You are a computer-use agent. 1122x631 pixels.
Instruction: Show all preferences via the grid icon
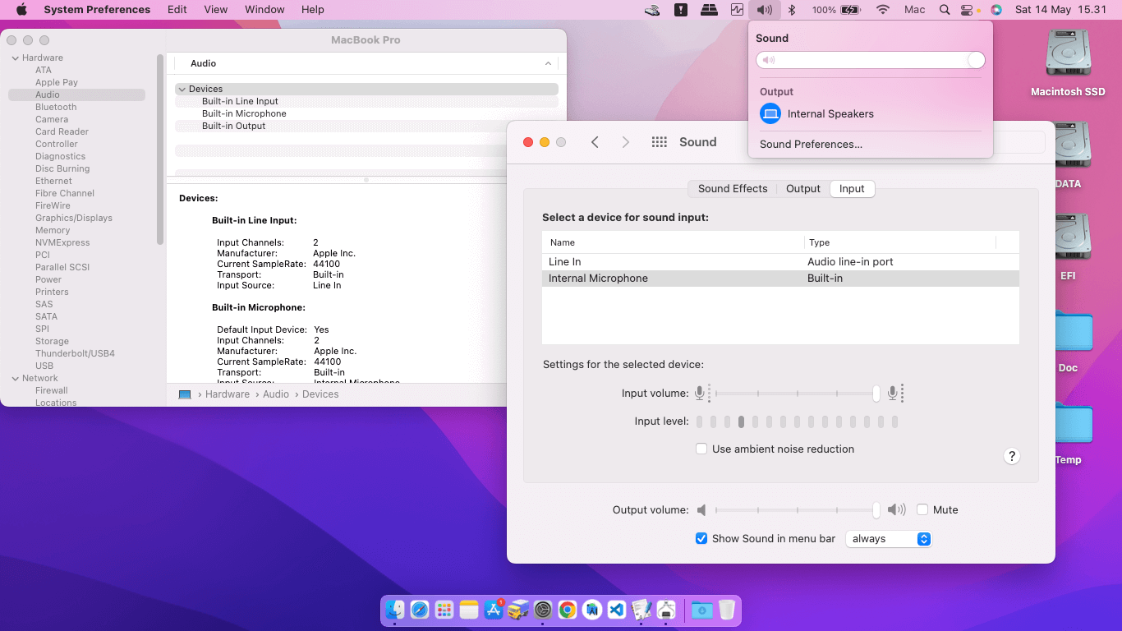[x=659, y=142]
